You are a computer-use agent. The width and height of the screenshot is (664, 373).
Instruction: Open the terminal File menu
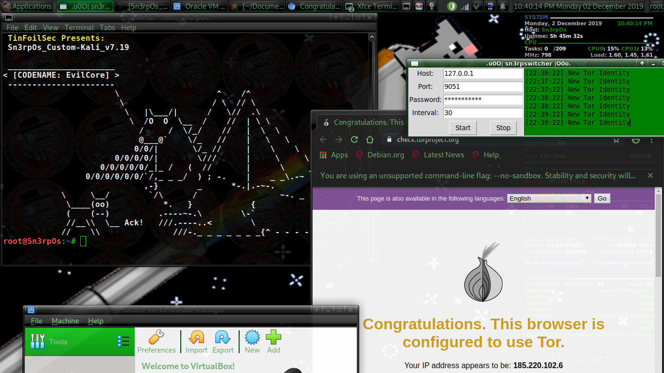point(12,28)
